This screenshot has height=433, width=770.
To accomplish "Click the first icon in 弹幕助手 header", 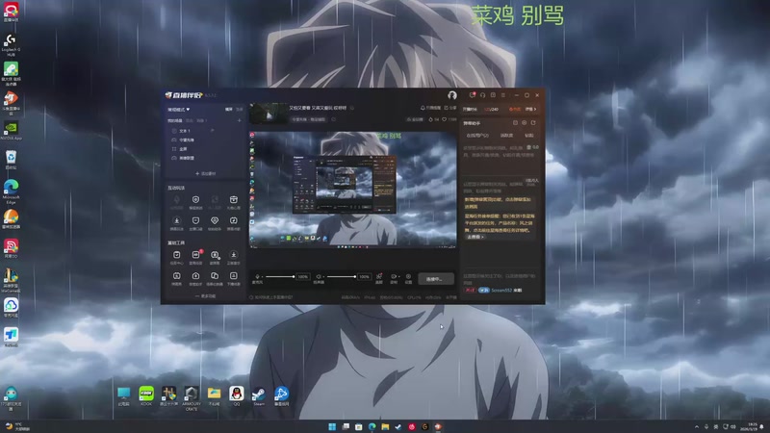I will [515, 123].
